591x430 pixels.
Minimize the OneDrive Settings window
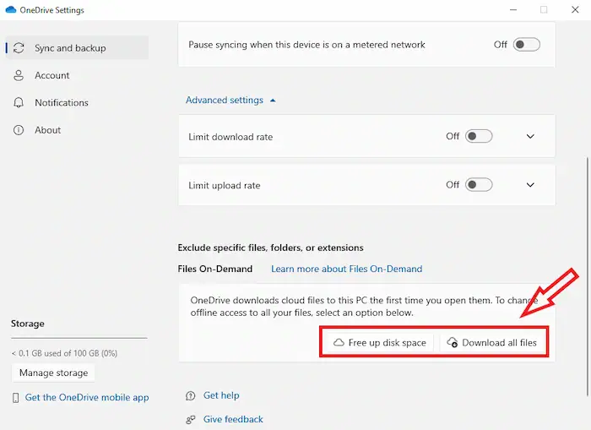(x=513, y=10)
